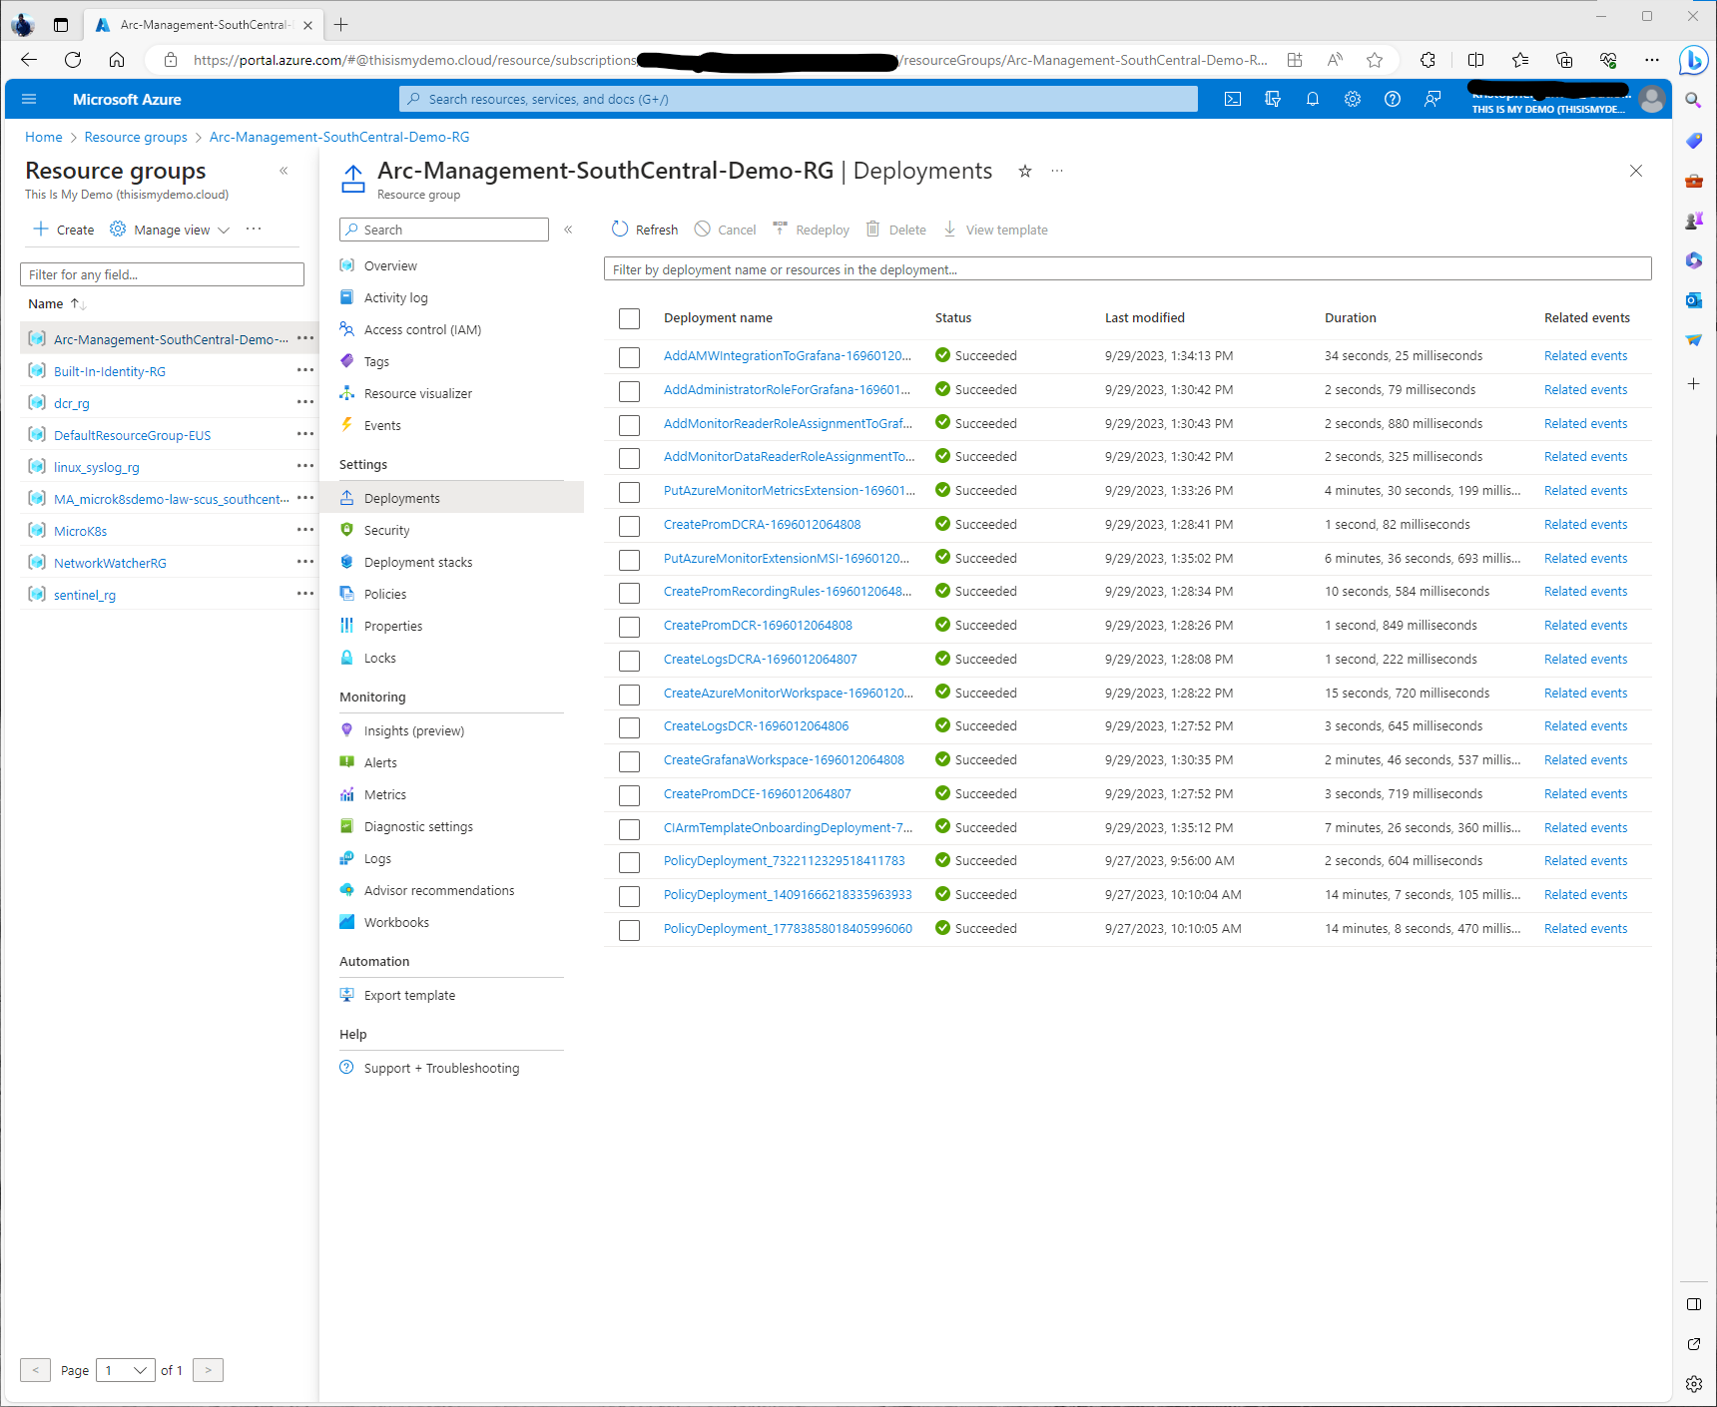
Task: Click Related events for CreateLogsDCR
Action: tap(1585, 726)
